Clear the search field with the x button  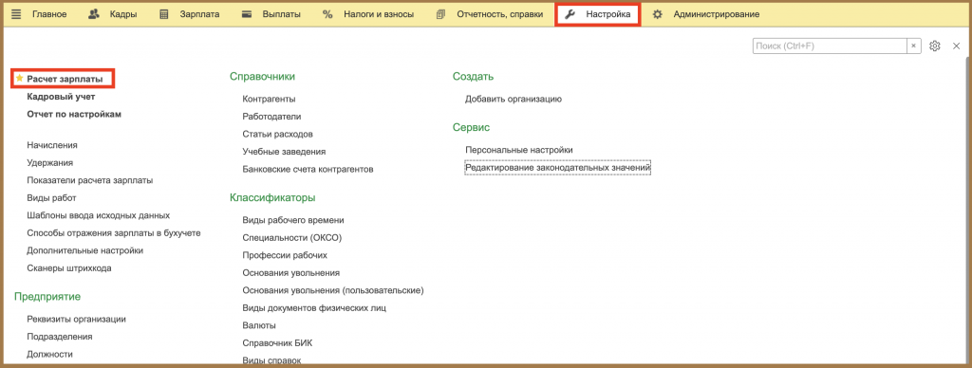click(x=914, y=46)
